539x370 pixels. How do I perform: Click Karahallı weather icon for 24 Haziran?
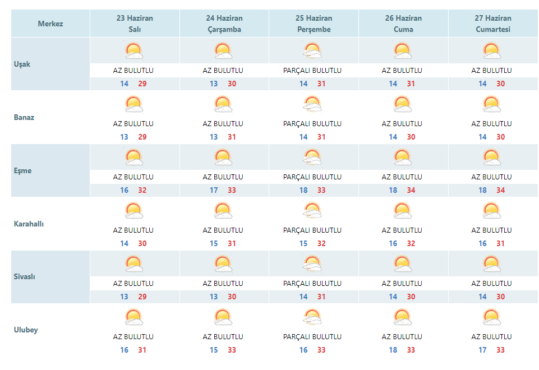[x=223, y=211]
